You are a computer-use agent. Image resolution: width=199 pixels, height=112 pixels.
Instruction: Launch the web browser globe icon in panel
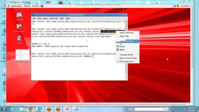[x=42, y=6]
